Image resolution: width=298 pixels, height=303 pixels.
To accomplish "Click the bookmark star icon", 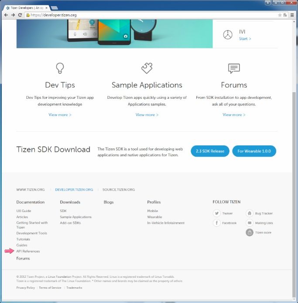I will pyautogui.click(x=280, y=15).
